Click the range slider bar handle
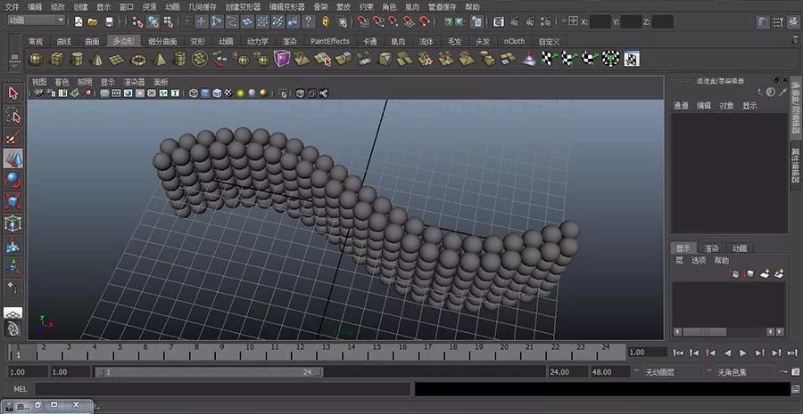 (209, 372)
